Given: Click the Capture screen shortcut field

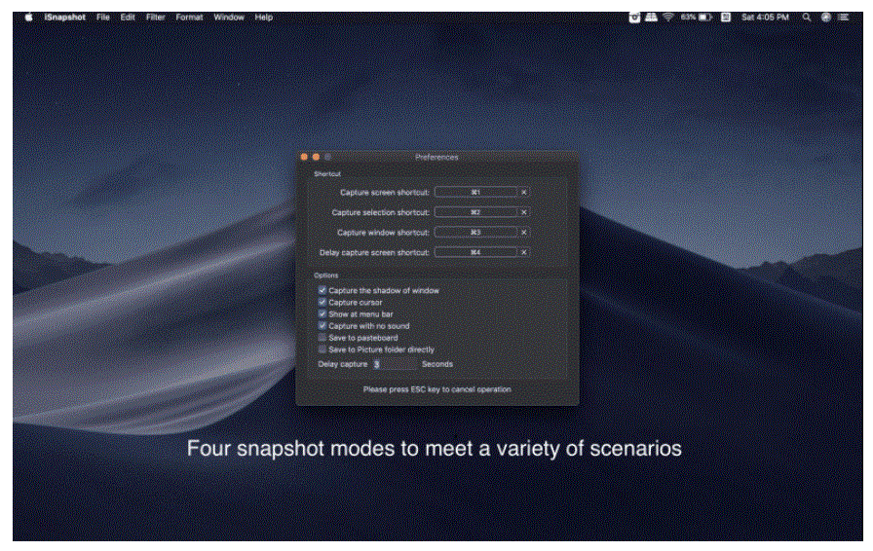Looking at the screenshot, I should pyautogui.click(x=475, y=192).
